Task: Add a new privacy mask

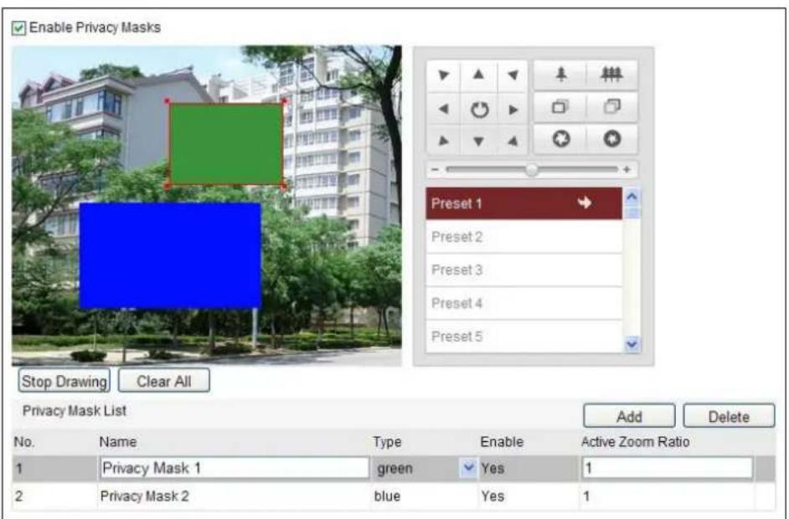Action: [x=629, y=416]
